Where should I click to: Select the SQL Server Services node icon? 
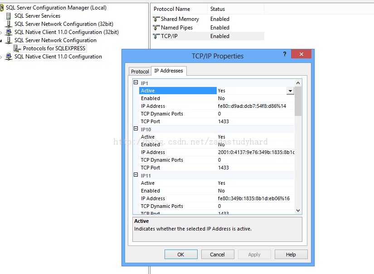point(9,16)
